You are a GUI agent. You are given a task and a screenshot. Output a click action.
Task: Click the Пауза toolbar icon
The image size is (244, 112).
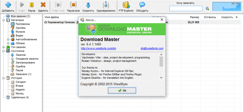coord(32,5)
